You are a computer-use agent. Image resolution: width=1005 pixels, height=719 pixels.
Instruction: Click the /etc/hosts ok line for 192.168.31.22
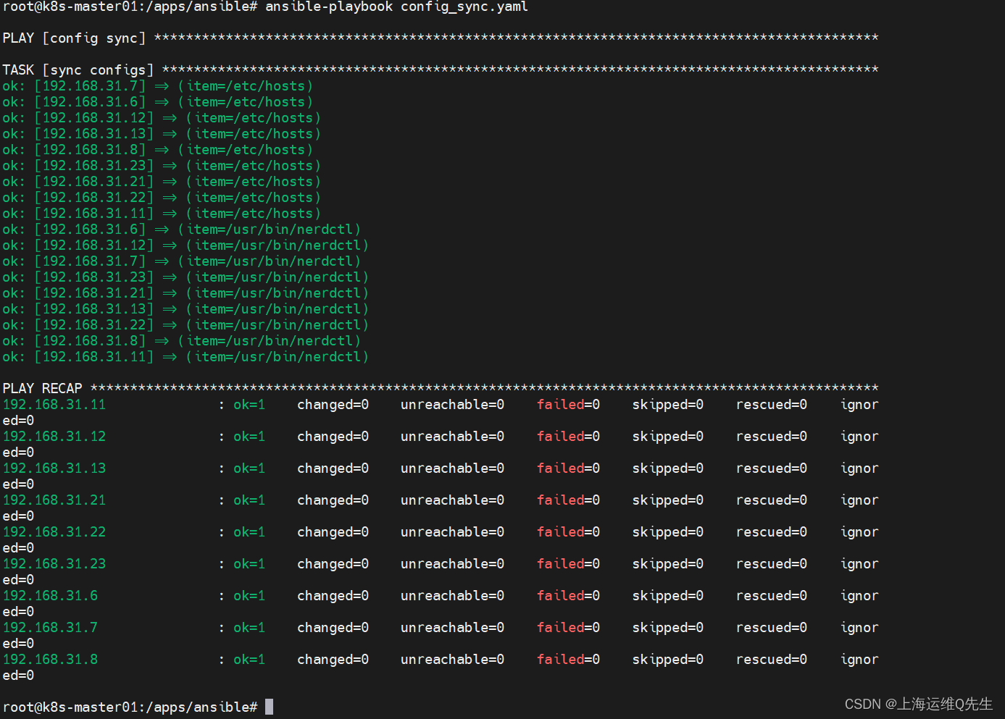click(x=162, y=198)
